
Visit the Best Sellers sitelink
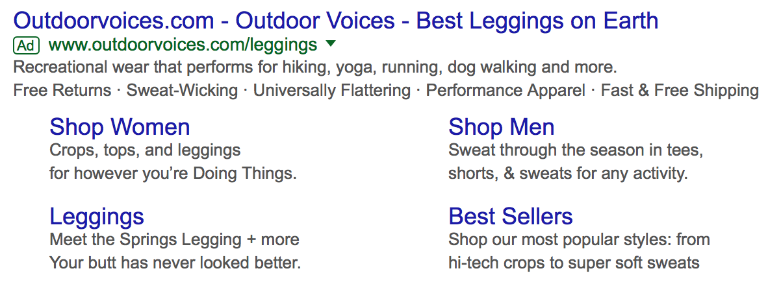point(511,217)
